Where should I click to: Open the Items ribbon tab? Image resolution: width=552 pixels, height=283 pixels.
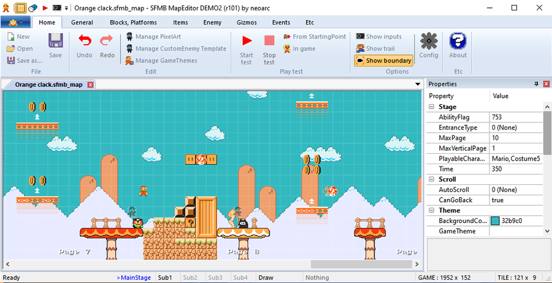pyautogui.click(x=180, y=23)
